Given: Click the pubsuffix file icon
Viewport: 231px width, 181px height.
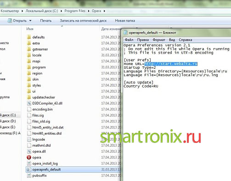Looking at the screenshot, I should (29, 176).
